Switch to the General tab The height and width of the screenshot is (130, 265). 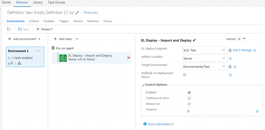point(78,21)
